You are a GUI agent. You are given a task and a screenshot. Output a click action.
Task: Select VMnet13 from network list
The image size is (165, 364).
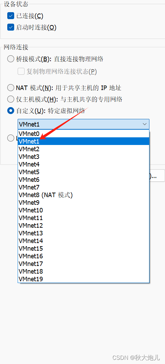tap(83, 233)
